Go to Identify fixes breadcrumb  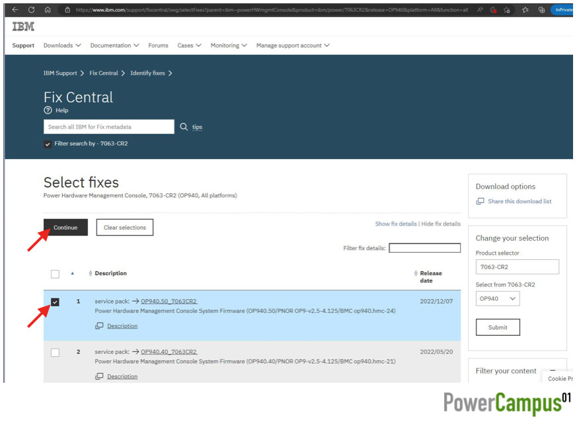pyautogui.click(x=147, y=73)
